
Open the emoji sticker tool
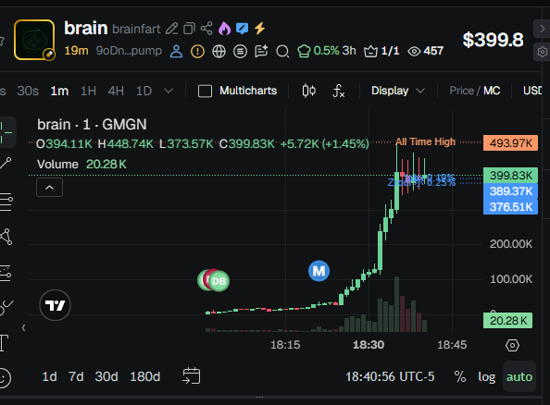[x=5, y=378]
